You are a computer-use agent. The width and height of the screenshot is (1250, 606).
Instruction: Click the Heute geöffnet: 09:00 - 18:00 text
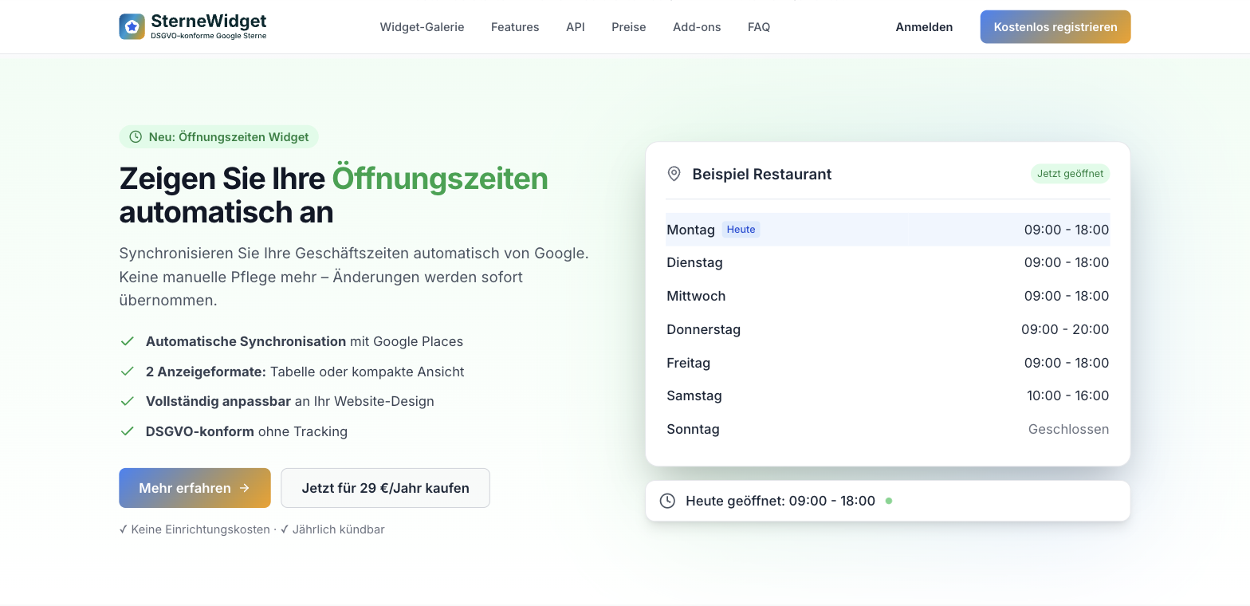coord(780,501)
